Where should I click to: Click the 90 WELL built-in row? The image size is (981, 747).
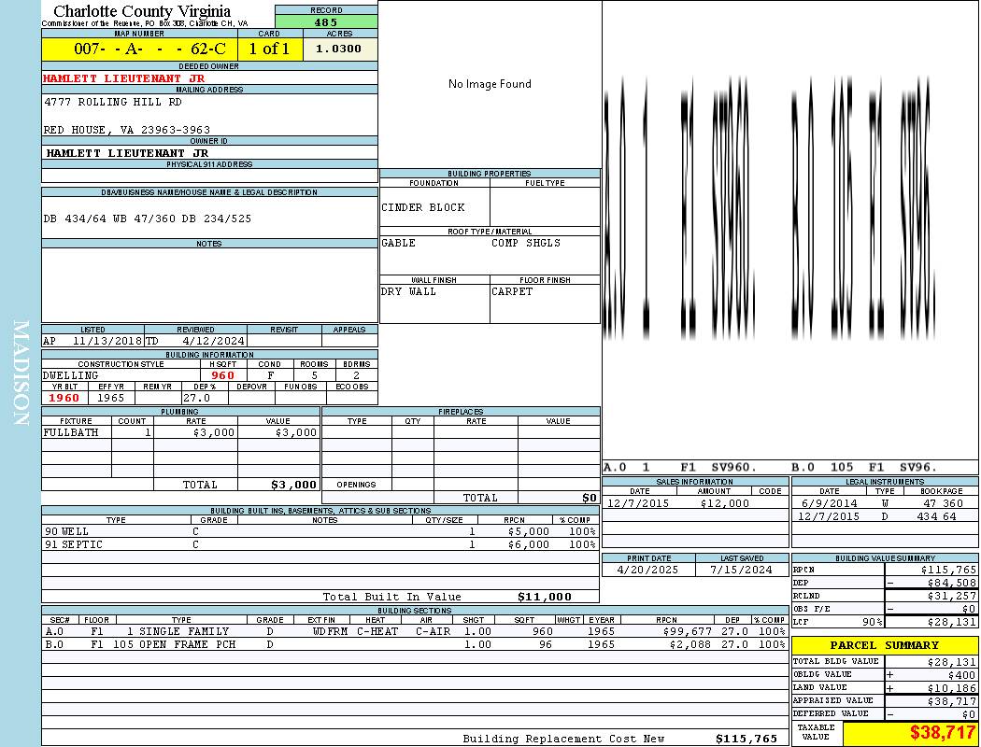tap(320, 531)
